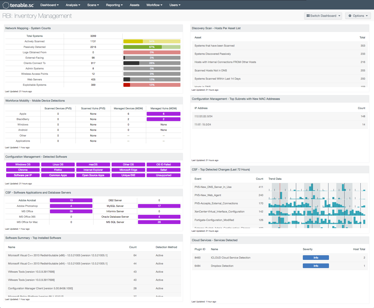The height and width of the screenshot is (308, 374).
Task: Click the Linux OS software button
Action: coord(58,164)
